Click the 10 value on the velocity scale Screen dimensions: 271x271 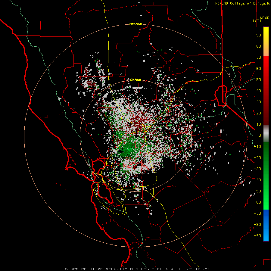[x=259, y=124]
